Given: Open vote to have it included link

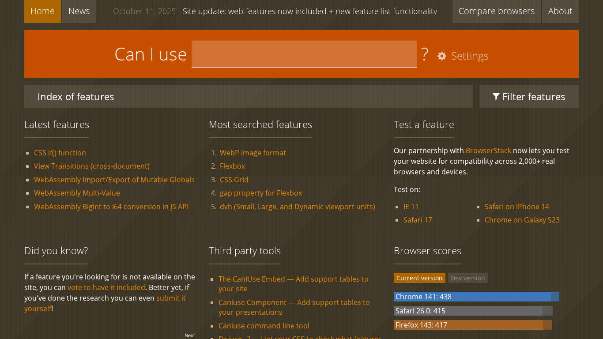Looking at the screenshot, I should pos(106,287).
